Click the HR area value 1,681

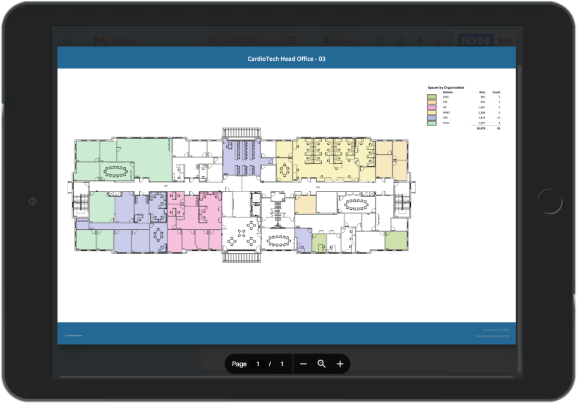click(x=482, y=108)
